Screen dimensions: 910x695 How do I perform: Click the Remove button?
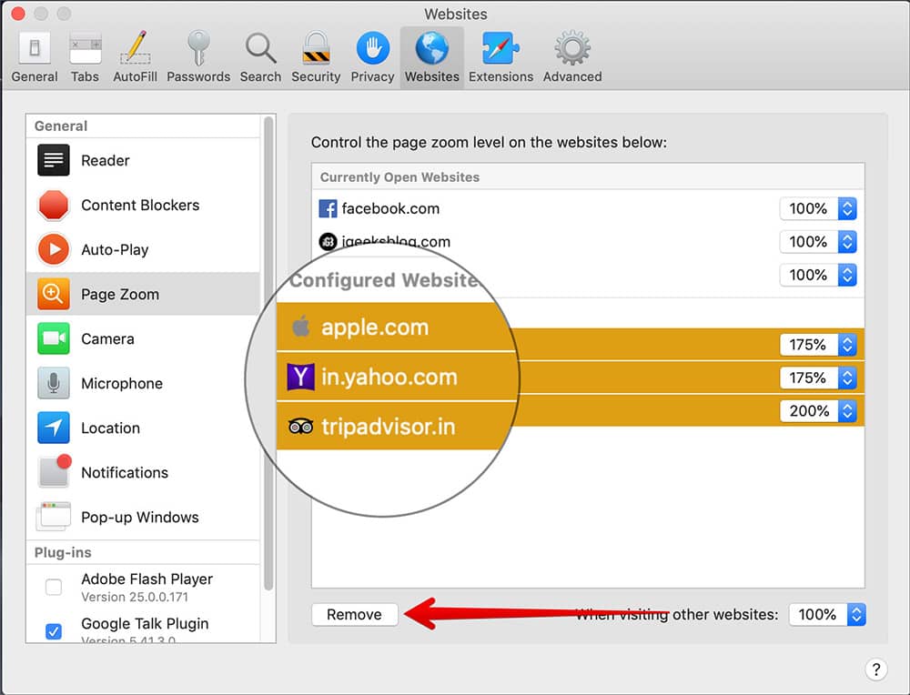pos(354,614)
